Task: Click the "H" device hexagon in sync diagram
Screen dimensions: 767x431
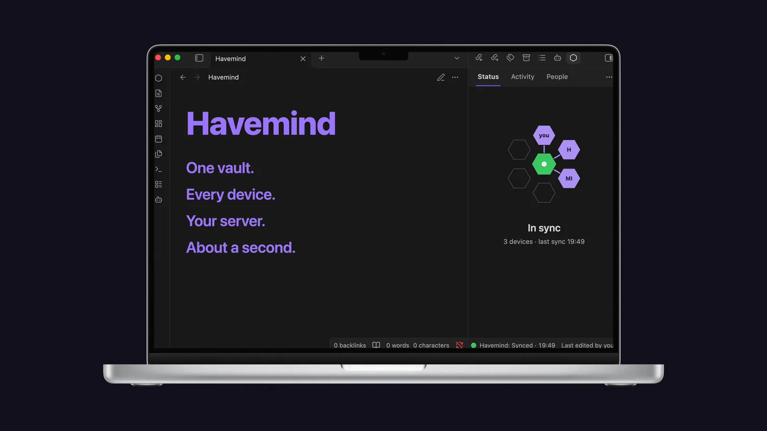Action: pos(569,150)
